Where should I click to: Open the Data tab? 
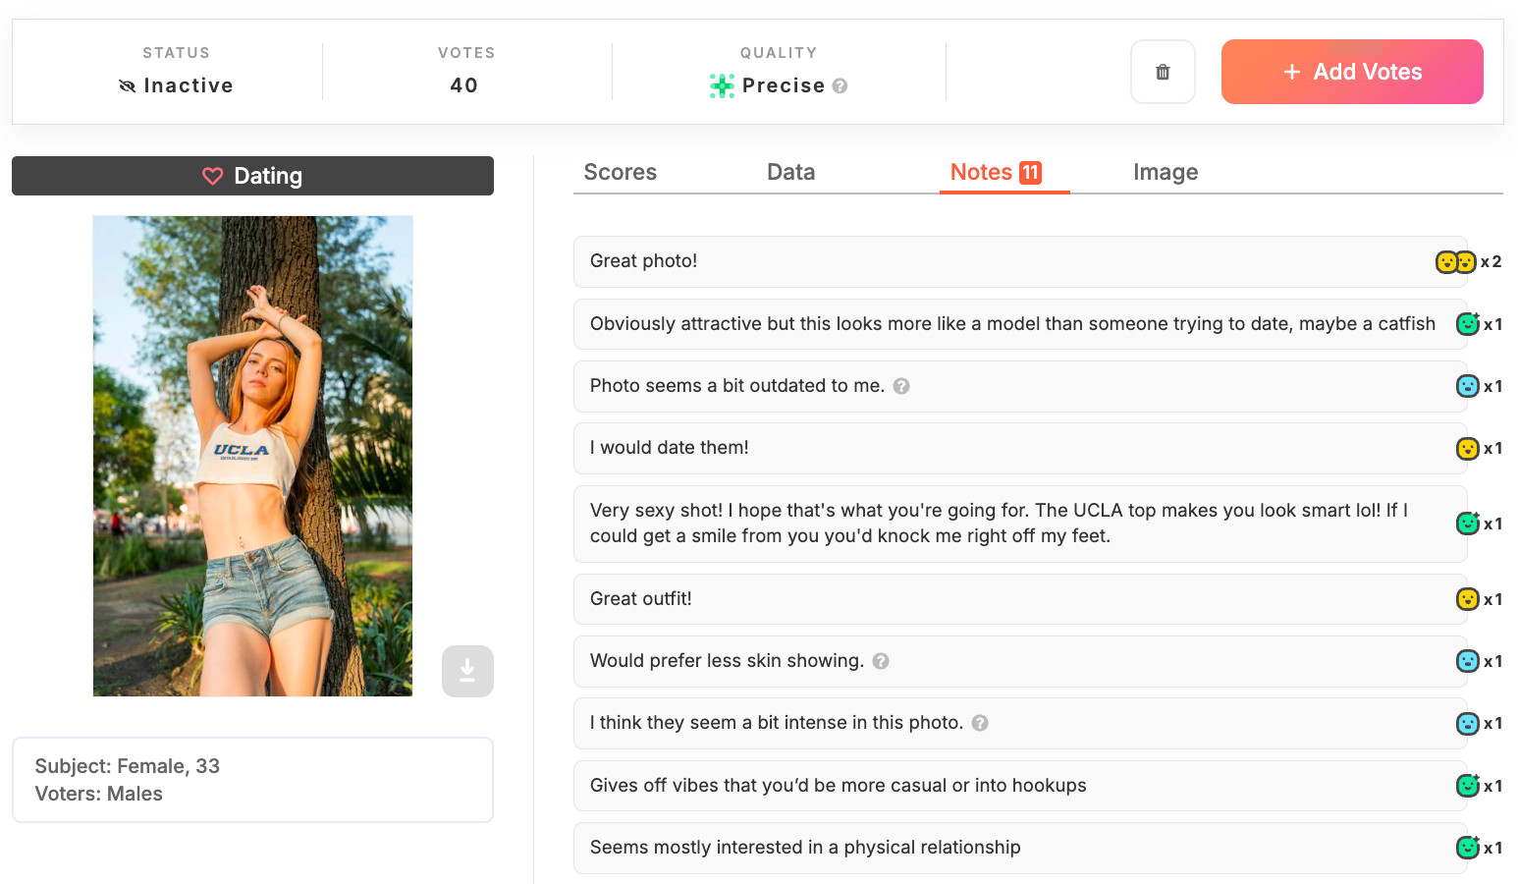[790, 172]
